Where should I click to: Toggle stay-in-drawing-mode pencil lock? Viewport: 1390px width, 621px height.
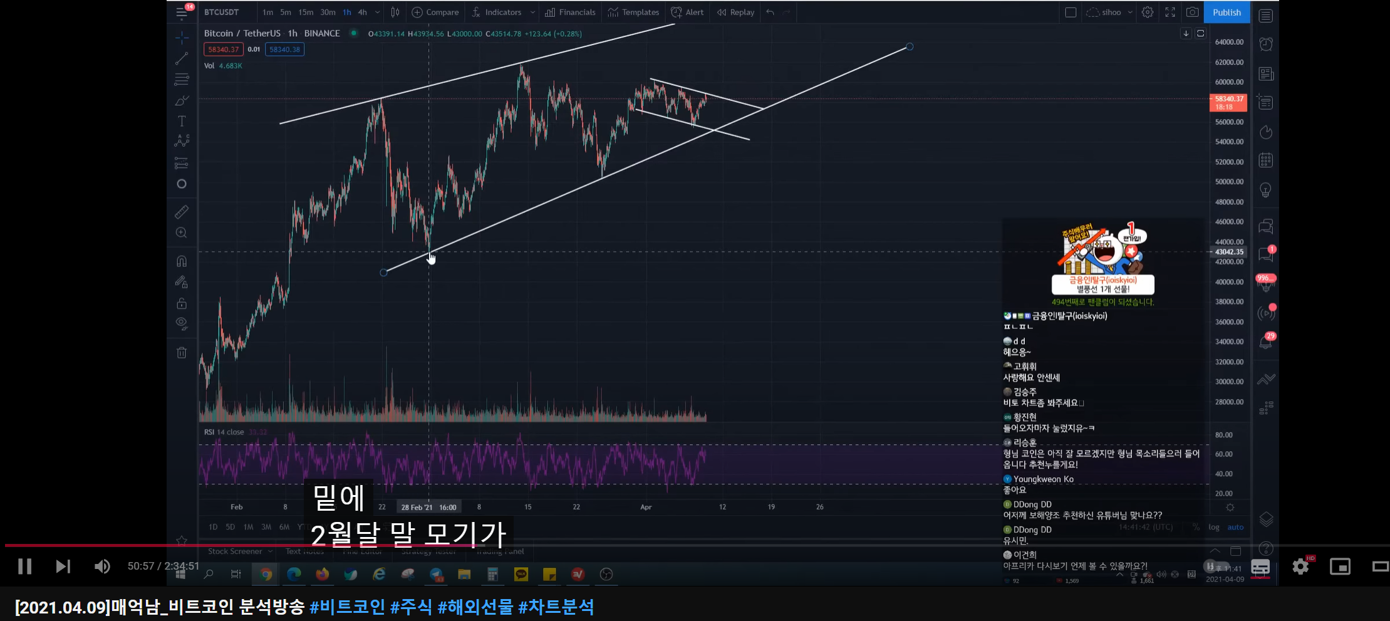[182, 282]
